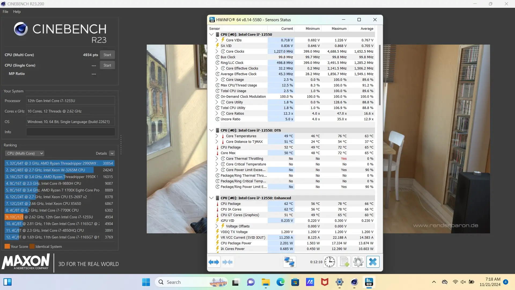Screen dimensions: 515x290
Task: Open the McAfee taskbar icon
Action: click(325, 282)
